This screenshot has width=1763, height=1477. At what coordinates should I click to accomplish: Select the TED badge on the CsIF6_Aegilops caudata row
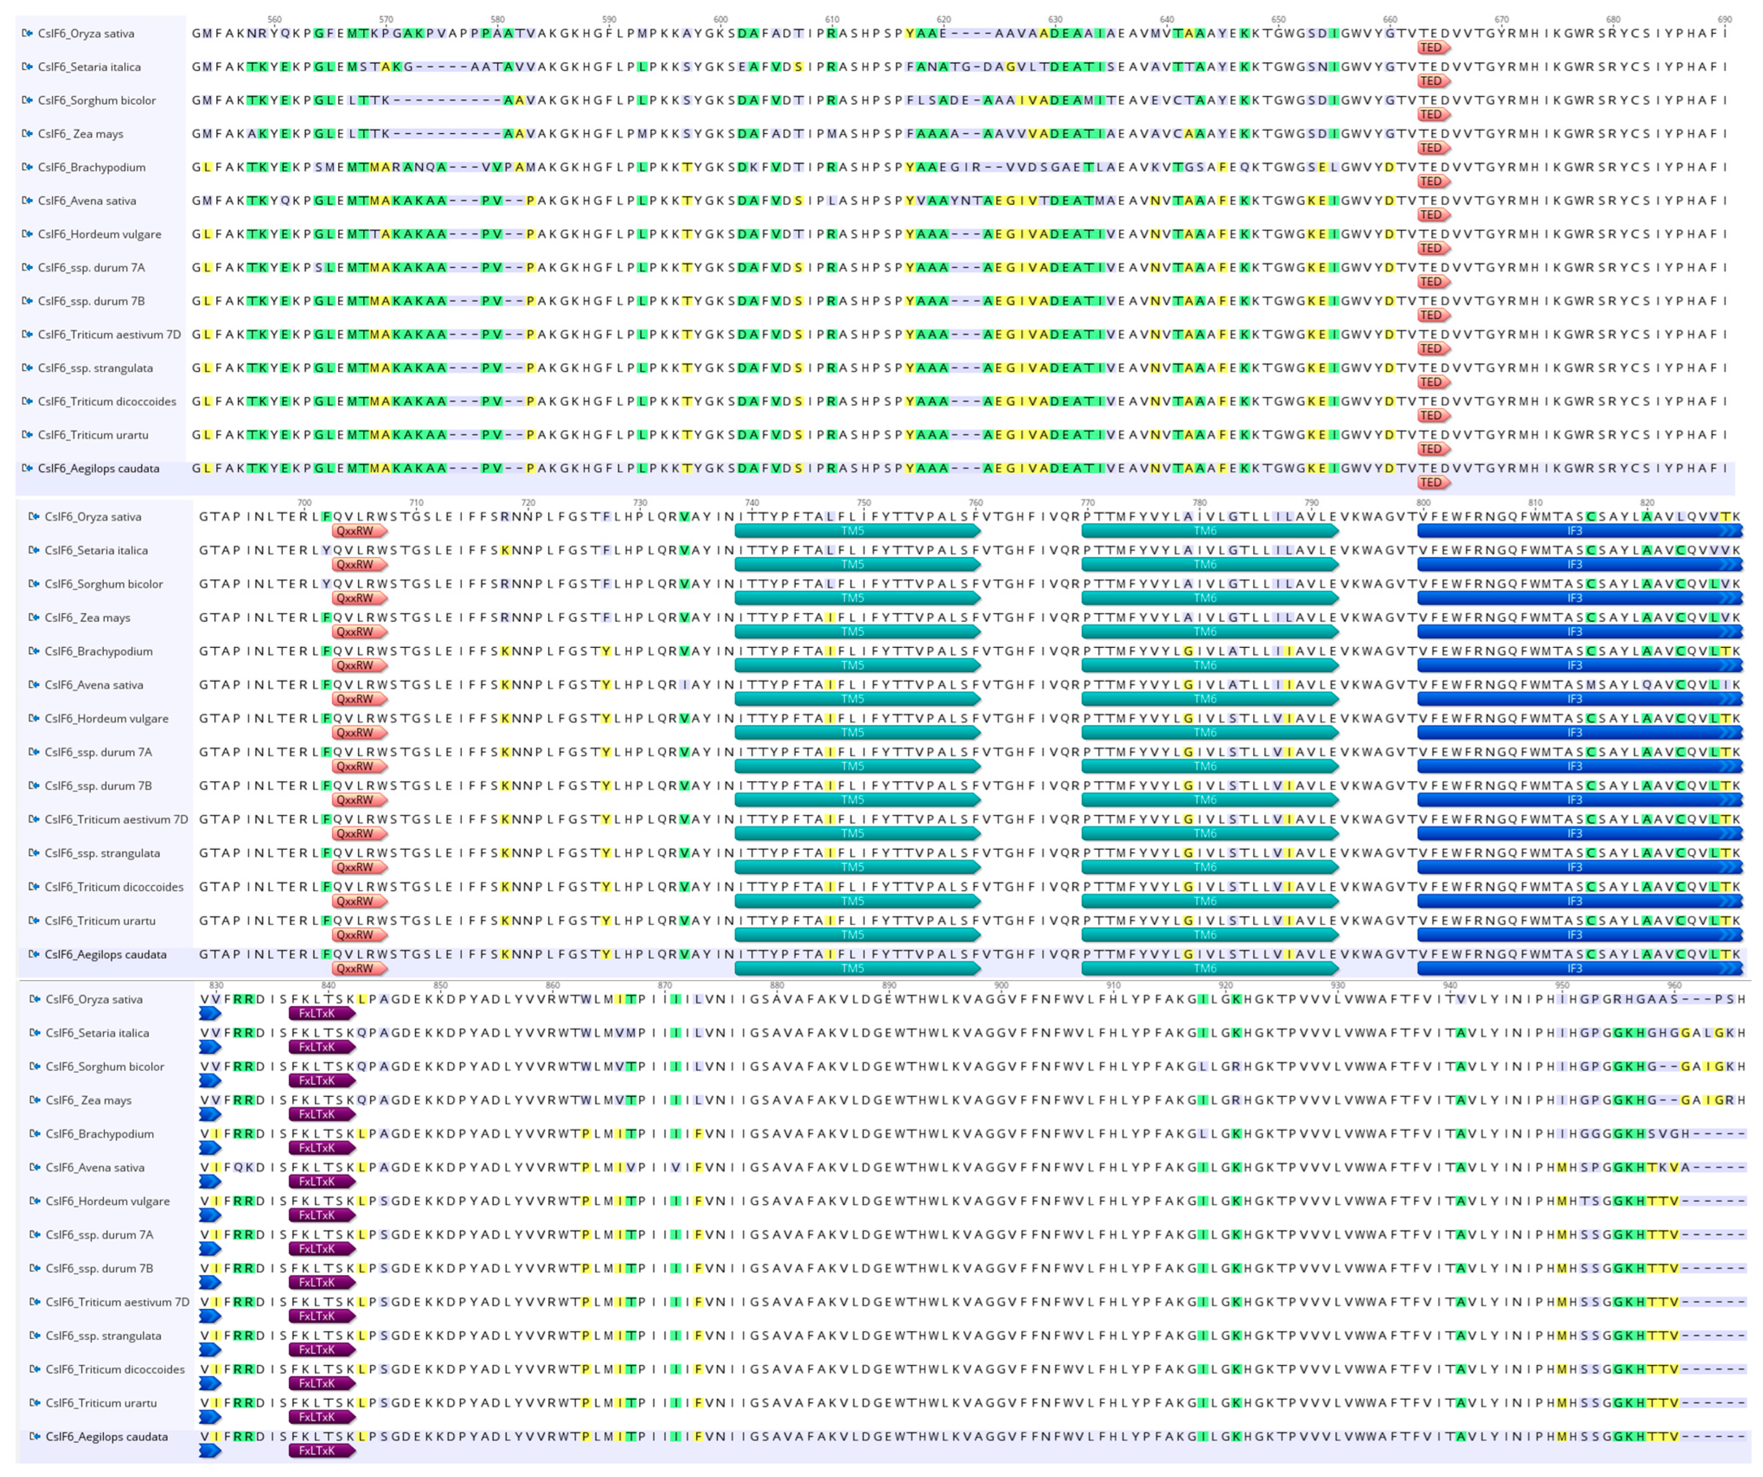point(1434,482)
